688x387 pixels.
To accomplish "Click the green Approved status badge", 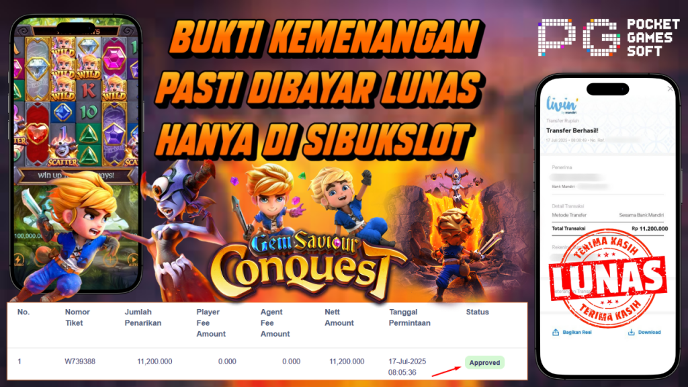I will [x=484, y=362].
